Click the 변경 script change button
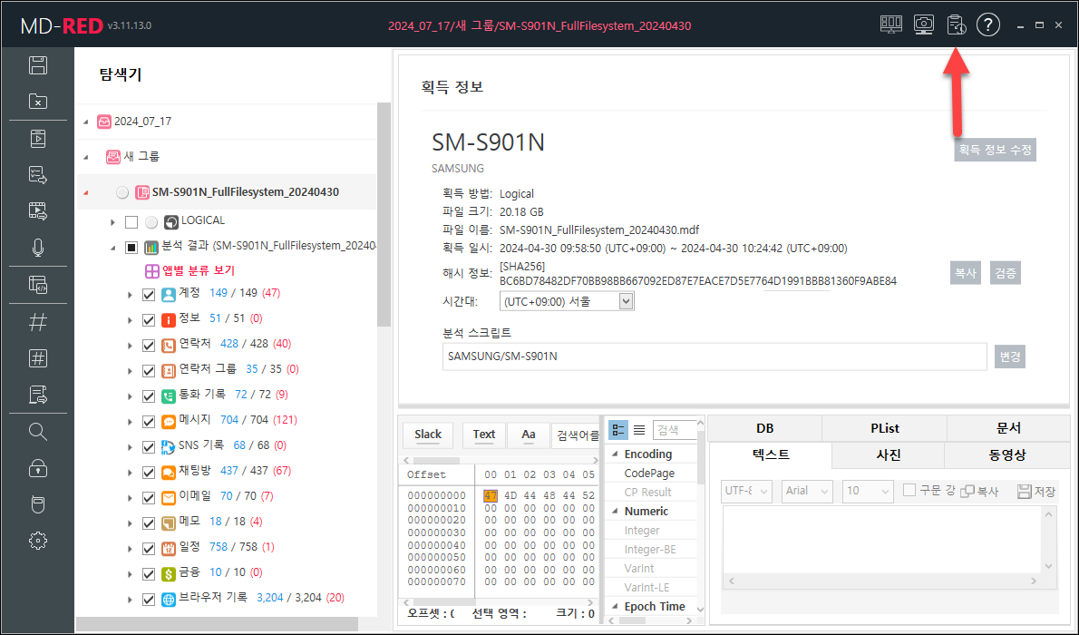This screenshot has height=635, width=1079. point(1010,357)
